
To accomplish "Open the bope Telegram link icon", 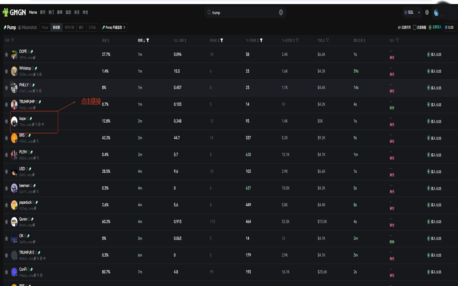I will tap(43, 124).
